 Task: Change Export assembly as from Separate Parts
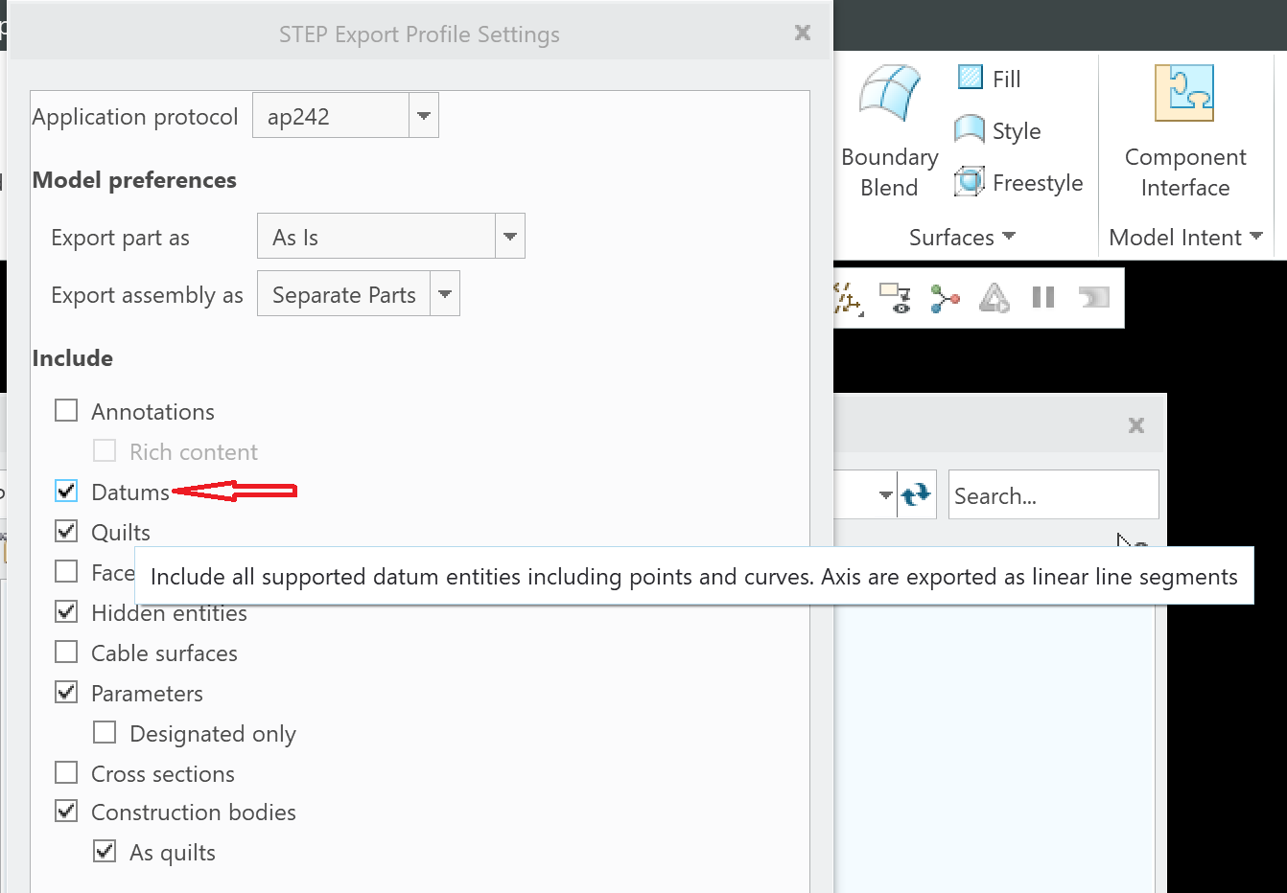pyautogui.click(x=444, y=293)
